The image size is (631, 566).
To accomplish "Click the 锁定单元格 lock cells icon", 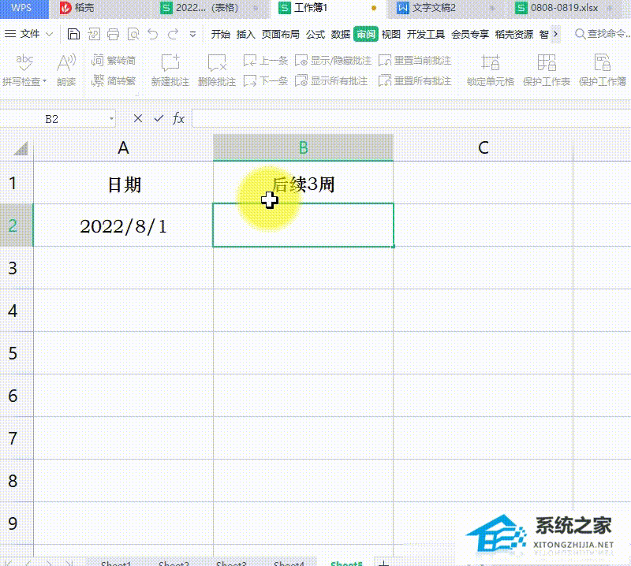I will pyautogui.click(x=490, y=71).
